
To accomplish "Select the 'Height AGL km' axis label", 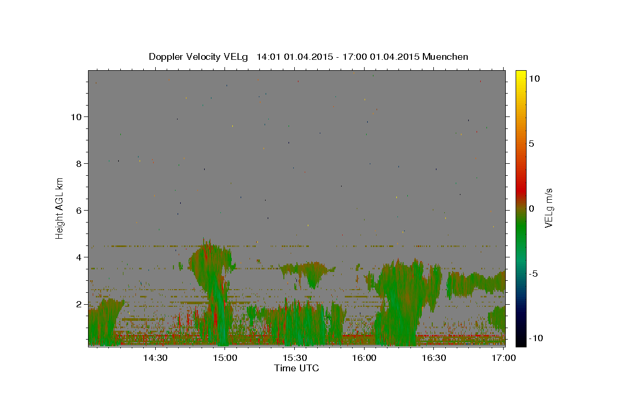I will point(60,208).
